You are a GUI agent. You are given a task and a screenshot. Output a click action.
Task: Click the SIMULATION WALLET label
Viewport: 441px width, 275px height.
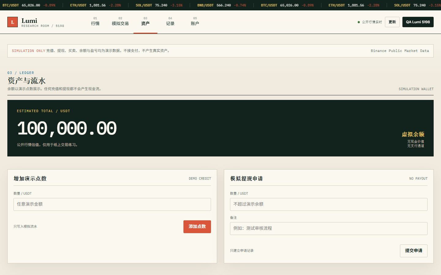click(416, 89)
